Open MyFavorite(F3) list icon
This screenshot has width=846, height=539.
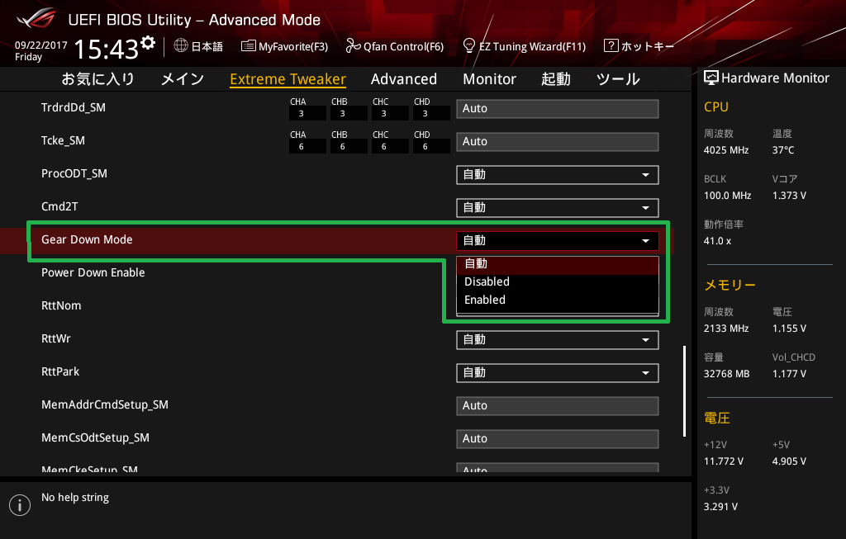(248, 46)
